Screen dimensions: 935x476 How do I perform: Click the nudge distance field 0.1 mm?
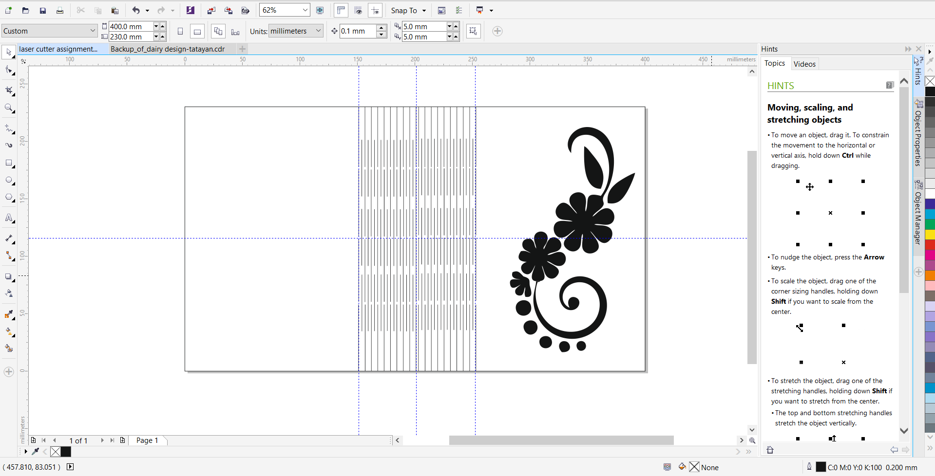[x=358, y=31]
